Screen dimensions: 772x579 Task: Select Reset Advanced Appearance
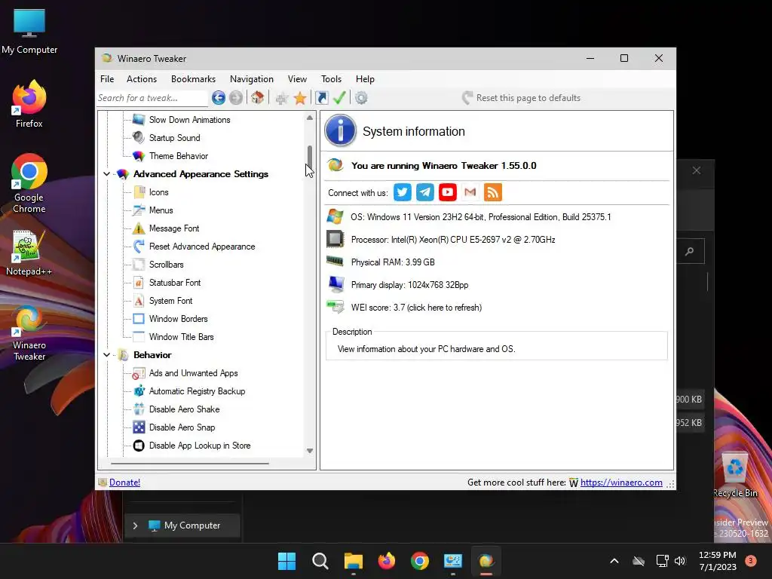(x=202, y=247)
